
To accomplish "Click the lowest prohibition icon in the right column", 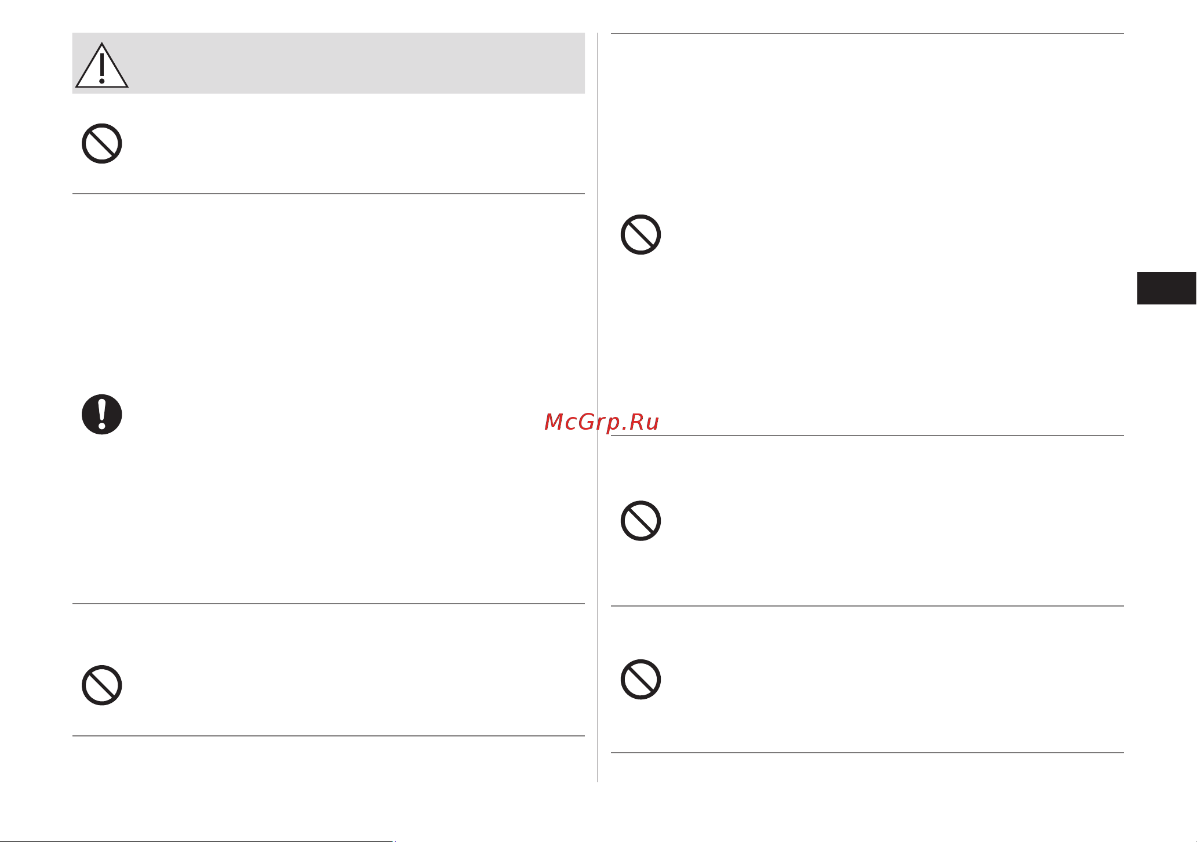I will pyautogui.click(x=641, y=679).
